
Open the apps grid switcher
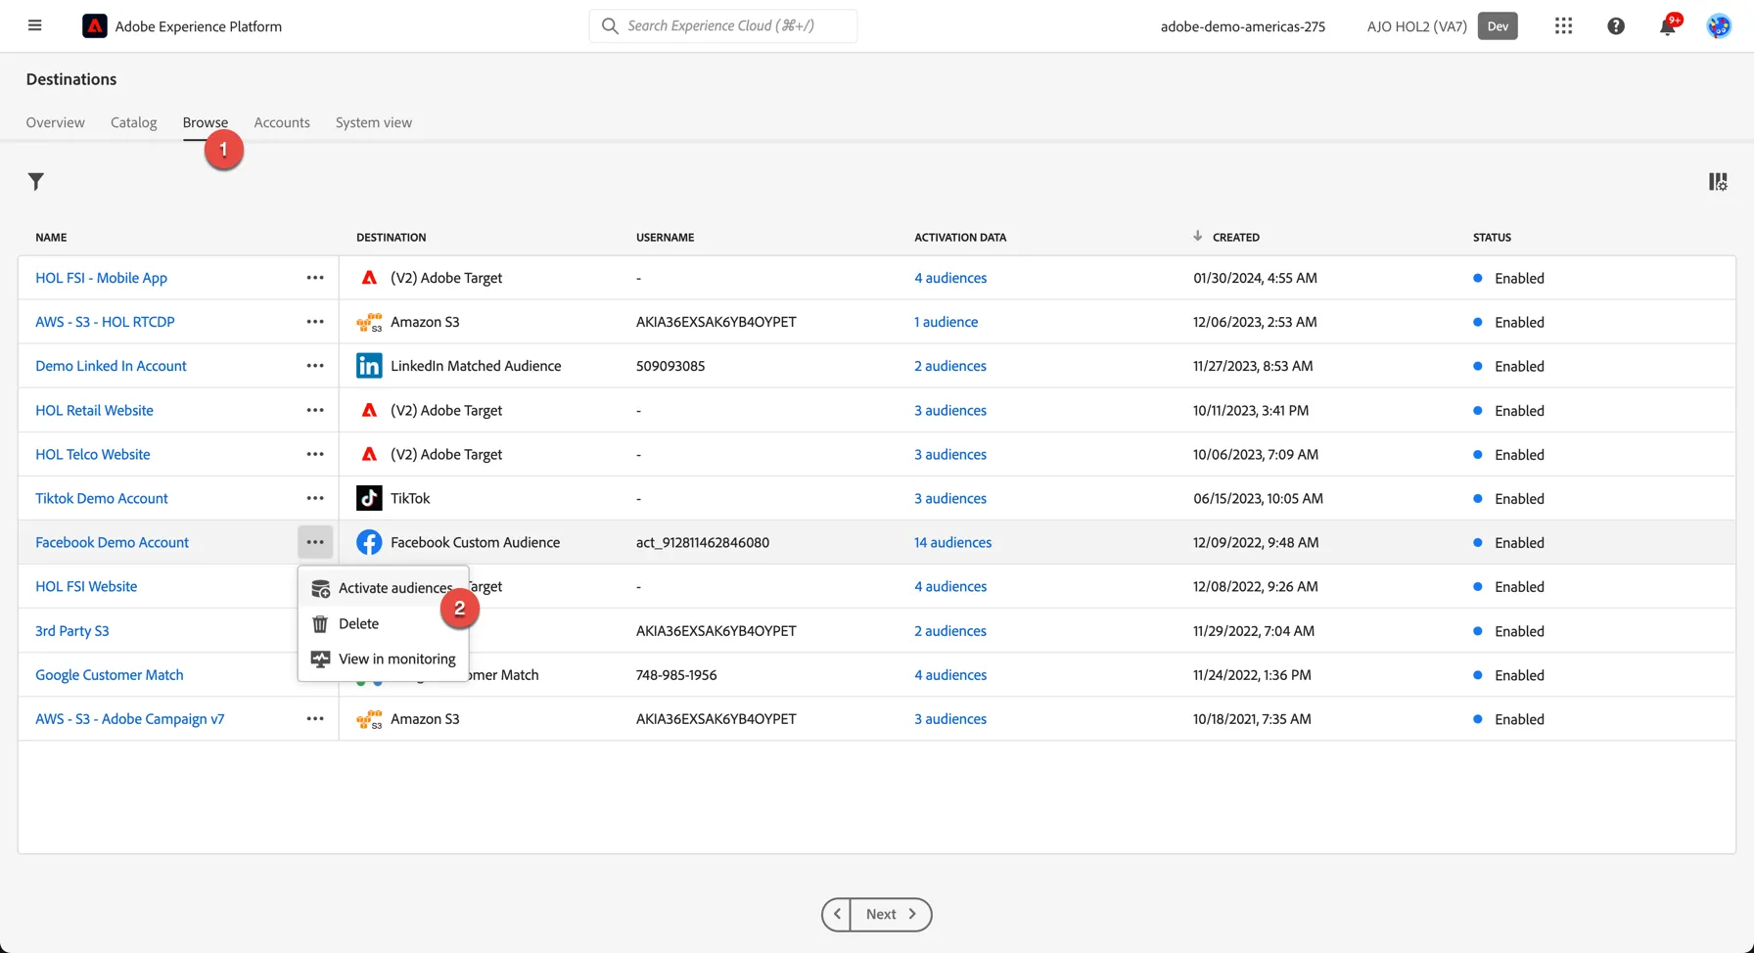point(1563,26)
